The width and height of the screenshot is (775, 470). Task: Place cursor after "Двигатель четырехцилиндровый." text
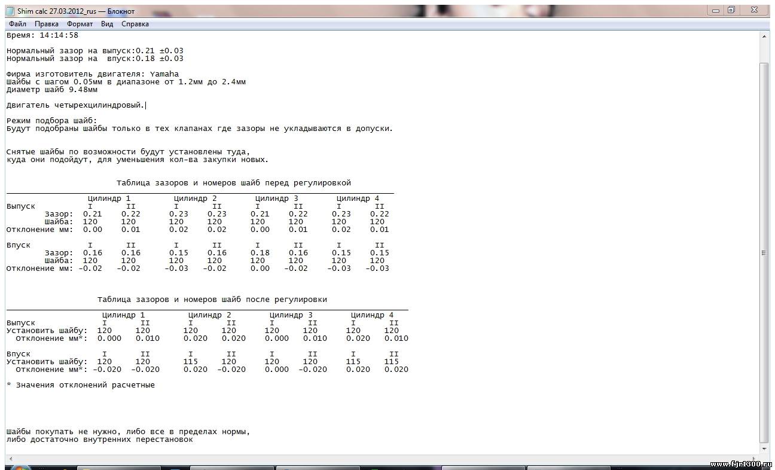click(x=146, y=105)
